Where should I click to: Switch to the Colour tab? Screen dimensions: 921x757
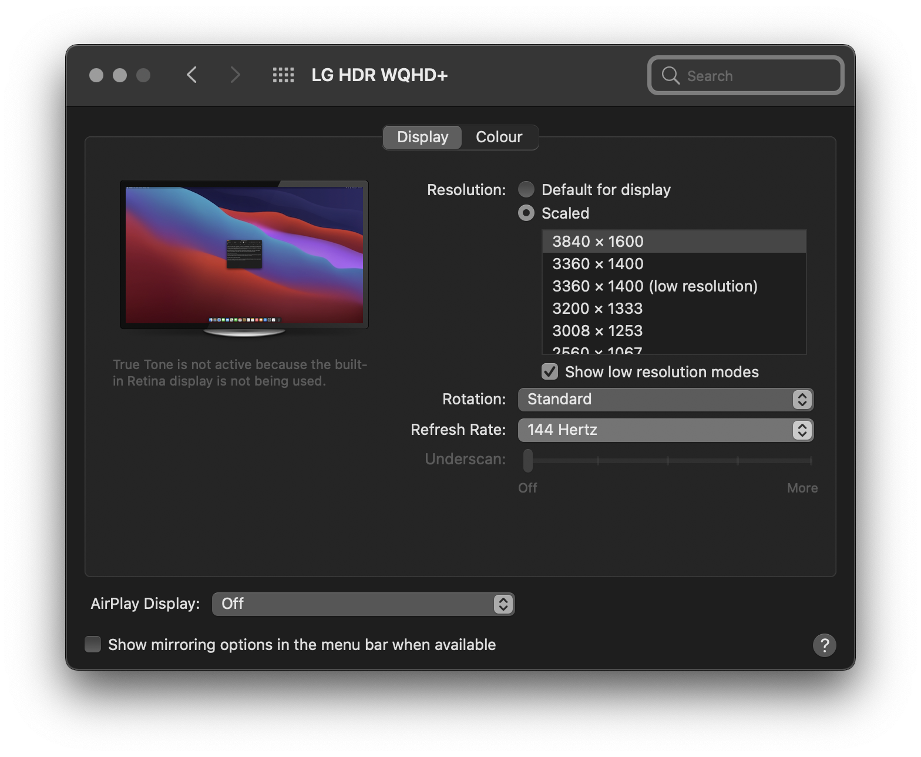(x=499, y=137)
